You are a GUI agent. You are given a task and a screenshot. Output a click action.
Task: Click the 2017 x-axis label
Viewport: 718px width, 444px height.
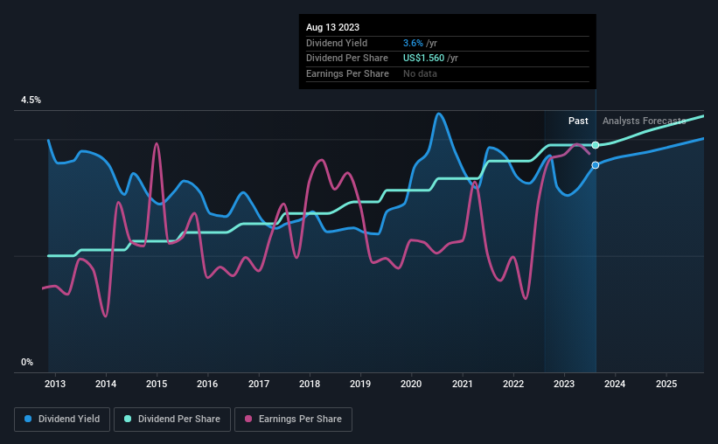tap(259, 384)
